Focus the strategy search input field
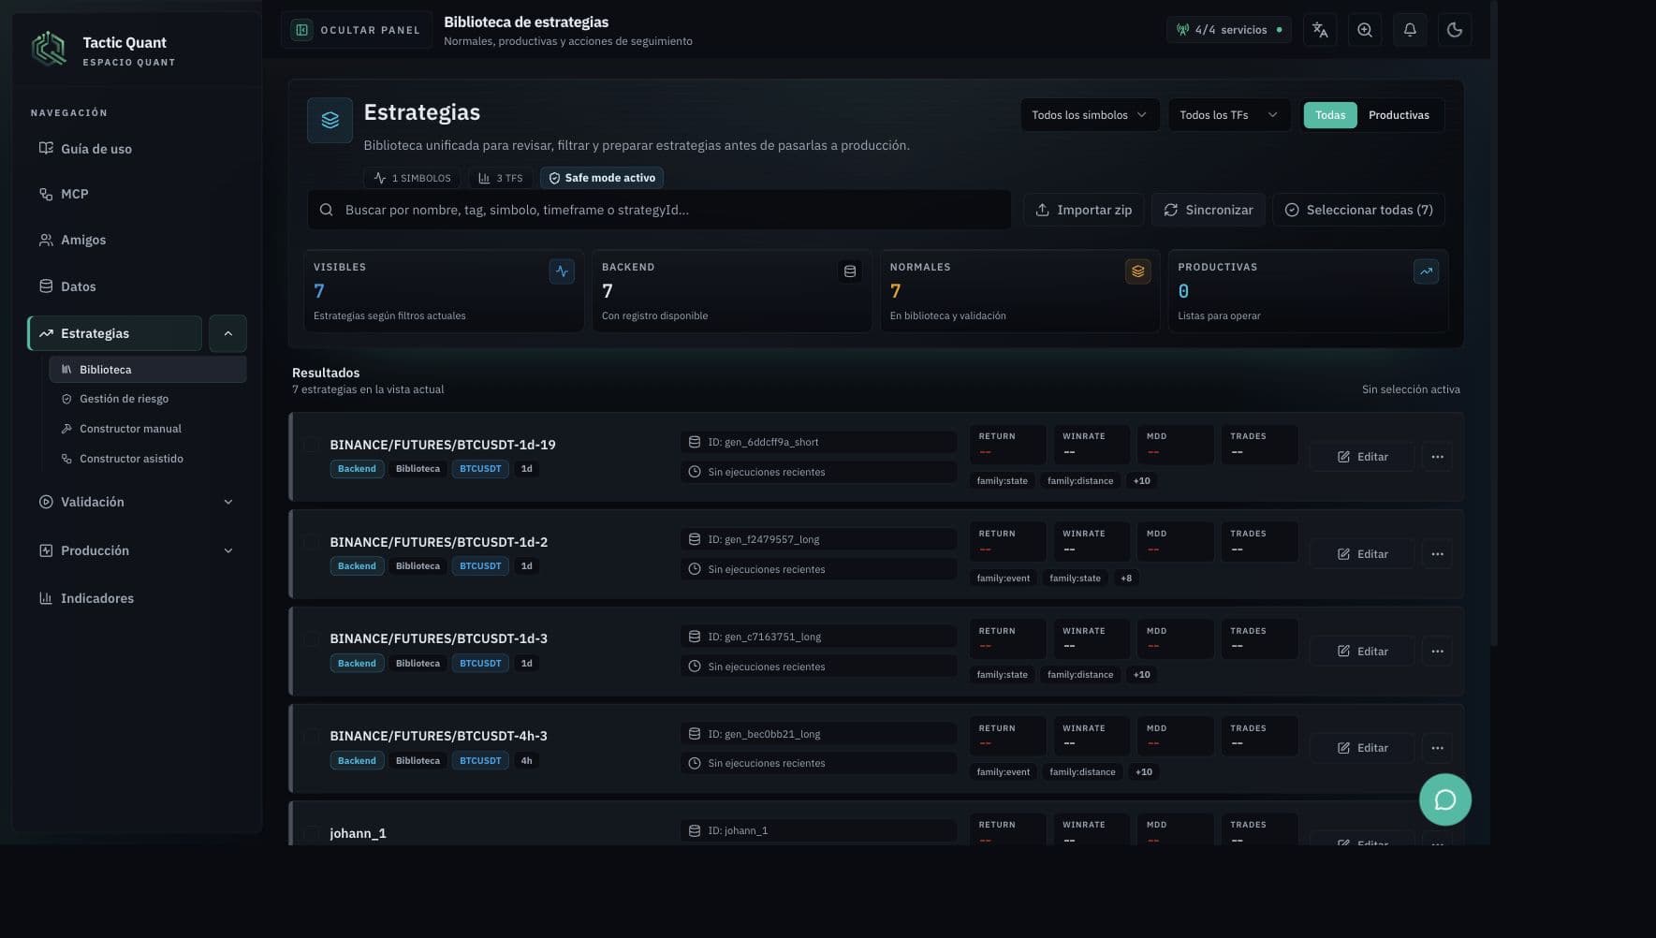The image size is (1656, 938). tap(659, 210)
